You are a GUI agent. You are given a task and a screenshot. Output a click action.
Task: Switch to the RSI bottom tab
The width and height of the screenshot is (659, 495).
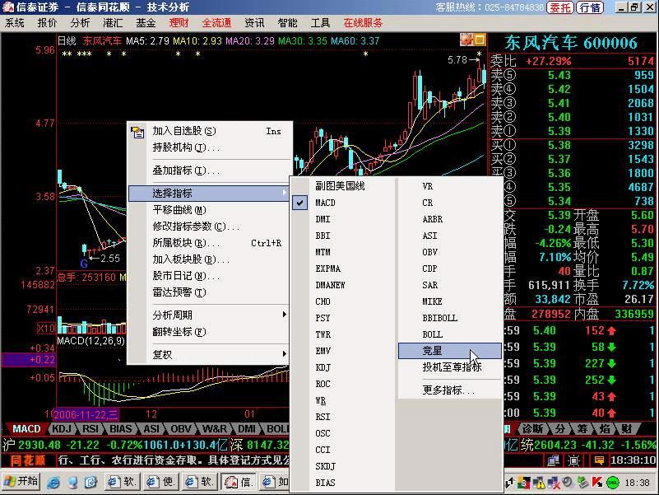pyautogui.click(x=90, y=429)
